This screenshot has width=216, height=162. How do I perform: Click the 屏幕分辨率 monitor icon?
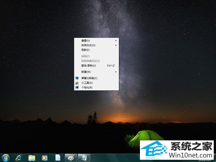pyautogui.click(x=77, y=78)
